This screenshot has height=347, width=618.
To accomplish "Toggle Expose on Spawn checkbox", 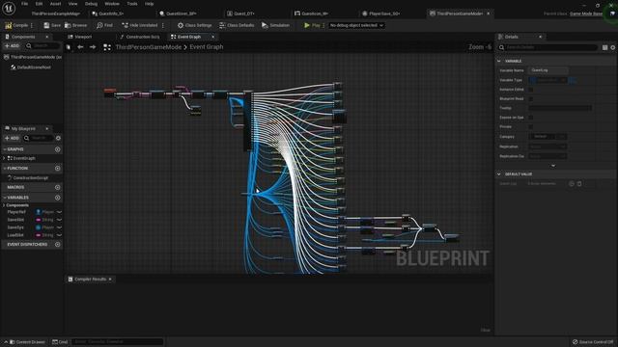I will pyautogui.click(x=531, y=118).
